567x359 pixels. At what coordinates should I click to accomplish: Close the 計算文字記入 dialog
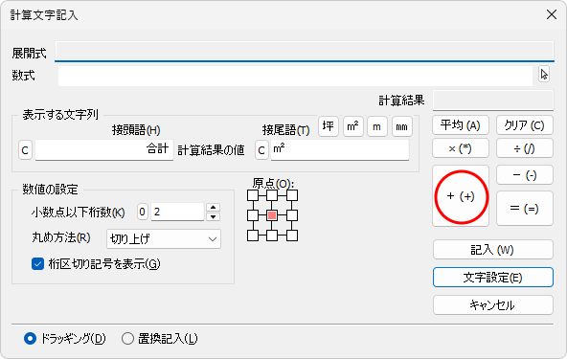552,14
